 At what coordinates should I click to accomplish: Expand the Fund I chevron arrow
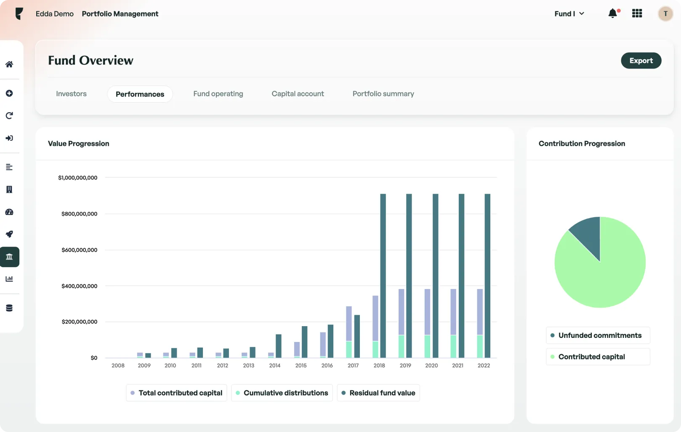(x=582, y=13)
